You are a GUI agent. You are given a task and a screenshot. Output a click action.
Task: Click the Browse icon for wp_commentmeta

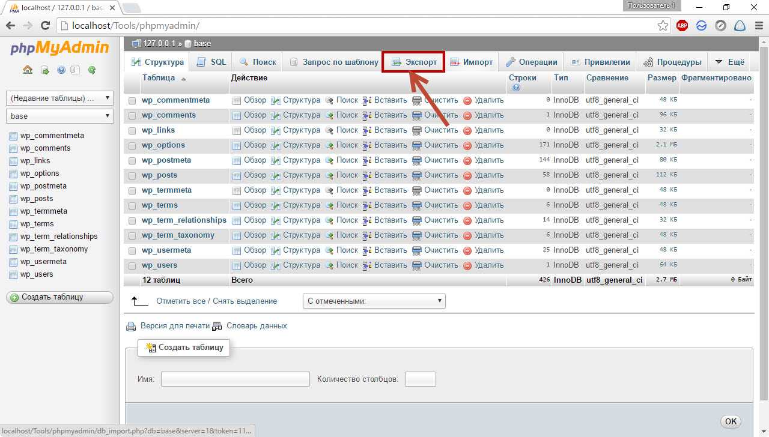(x=237, y=101)
